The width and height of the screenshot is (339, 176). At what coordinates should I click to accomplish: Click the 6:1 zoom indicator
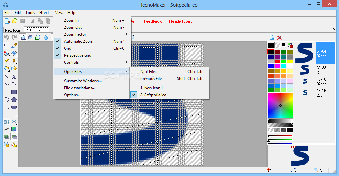click(322, 171)
